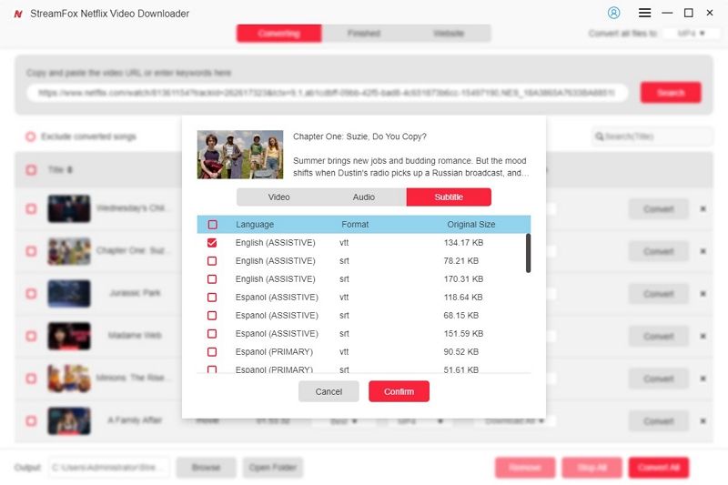Image resolution: width=728 pixels, height=485 pixels.
Task: Check Espanol (PRIMARY) vtt 90.52 KB subtitle
Action: pos(212,352)
